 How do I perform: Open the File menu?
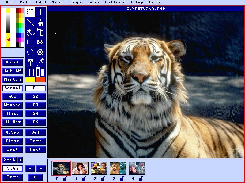tap(25, 2)
